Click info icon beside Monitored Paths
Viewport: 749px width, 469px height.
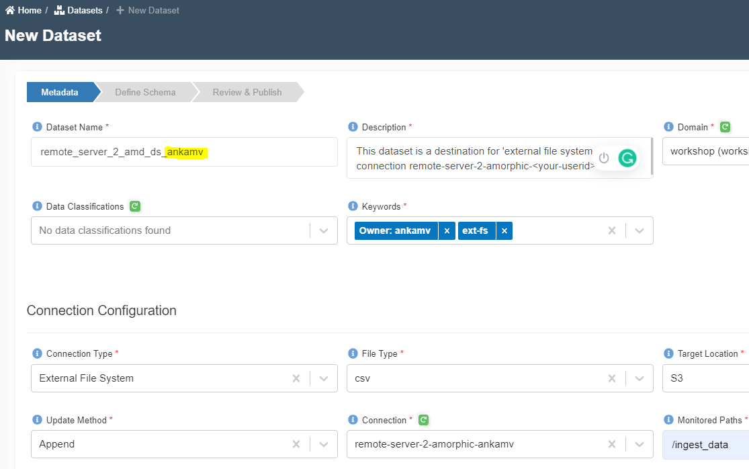(x=669, y=419)
